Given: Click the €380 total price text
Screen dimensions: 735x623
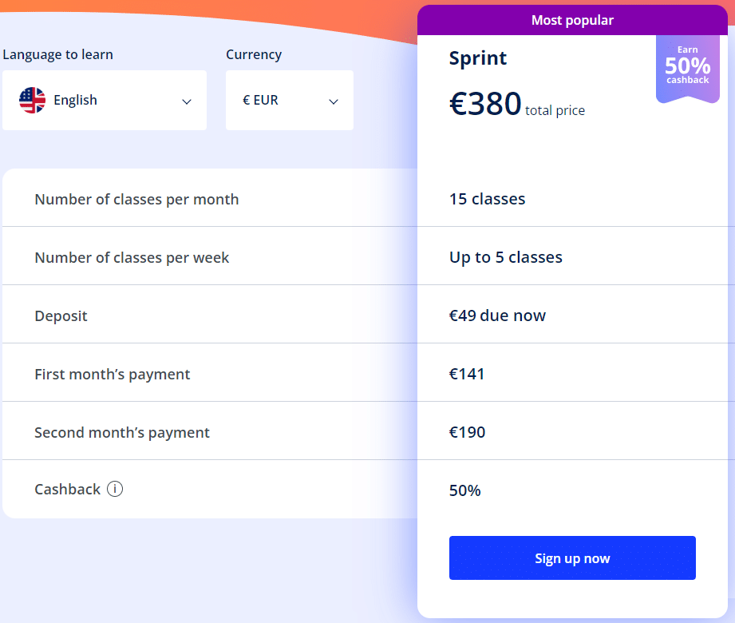Looking at the screenshot, I should tap(517, 104).
